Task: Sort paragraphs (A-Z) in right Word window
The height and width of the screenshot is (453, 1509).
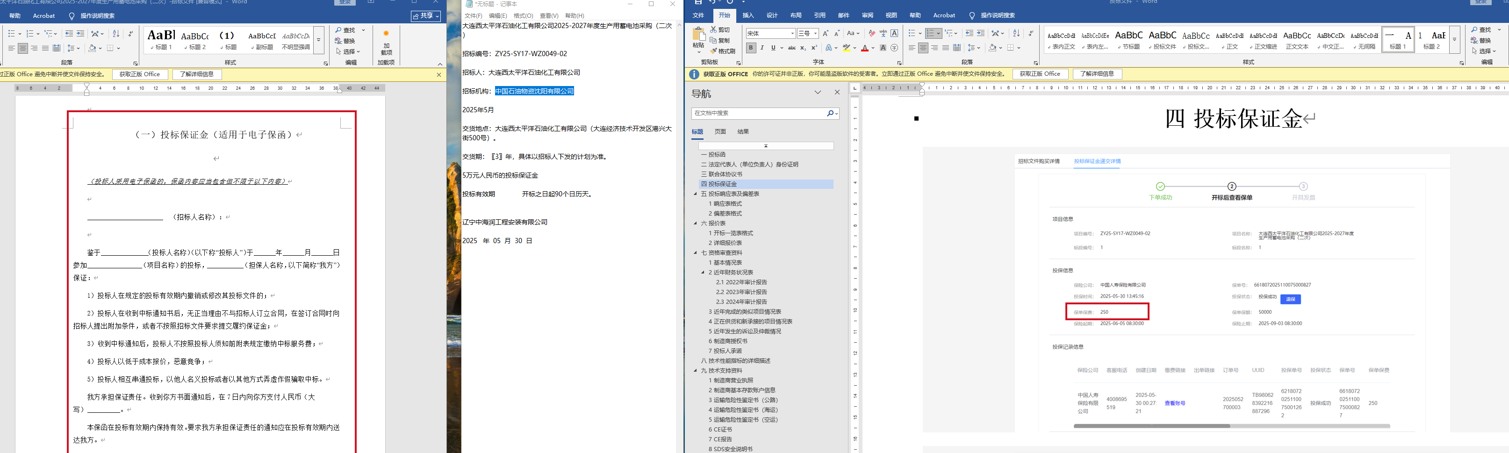Action: point(1016,33)
